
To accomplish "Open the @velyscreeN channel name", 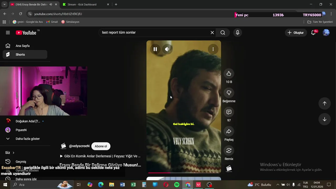I will 79,146.
